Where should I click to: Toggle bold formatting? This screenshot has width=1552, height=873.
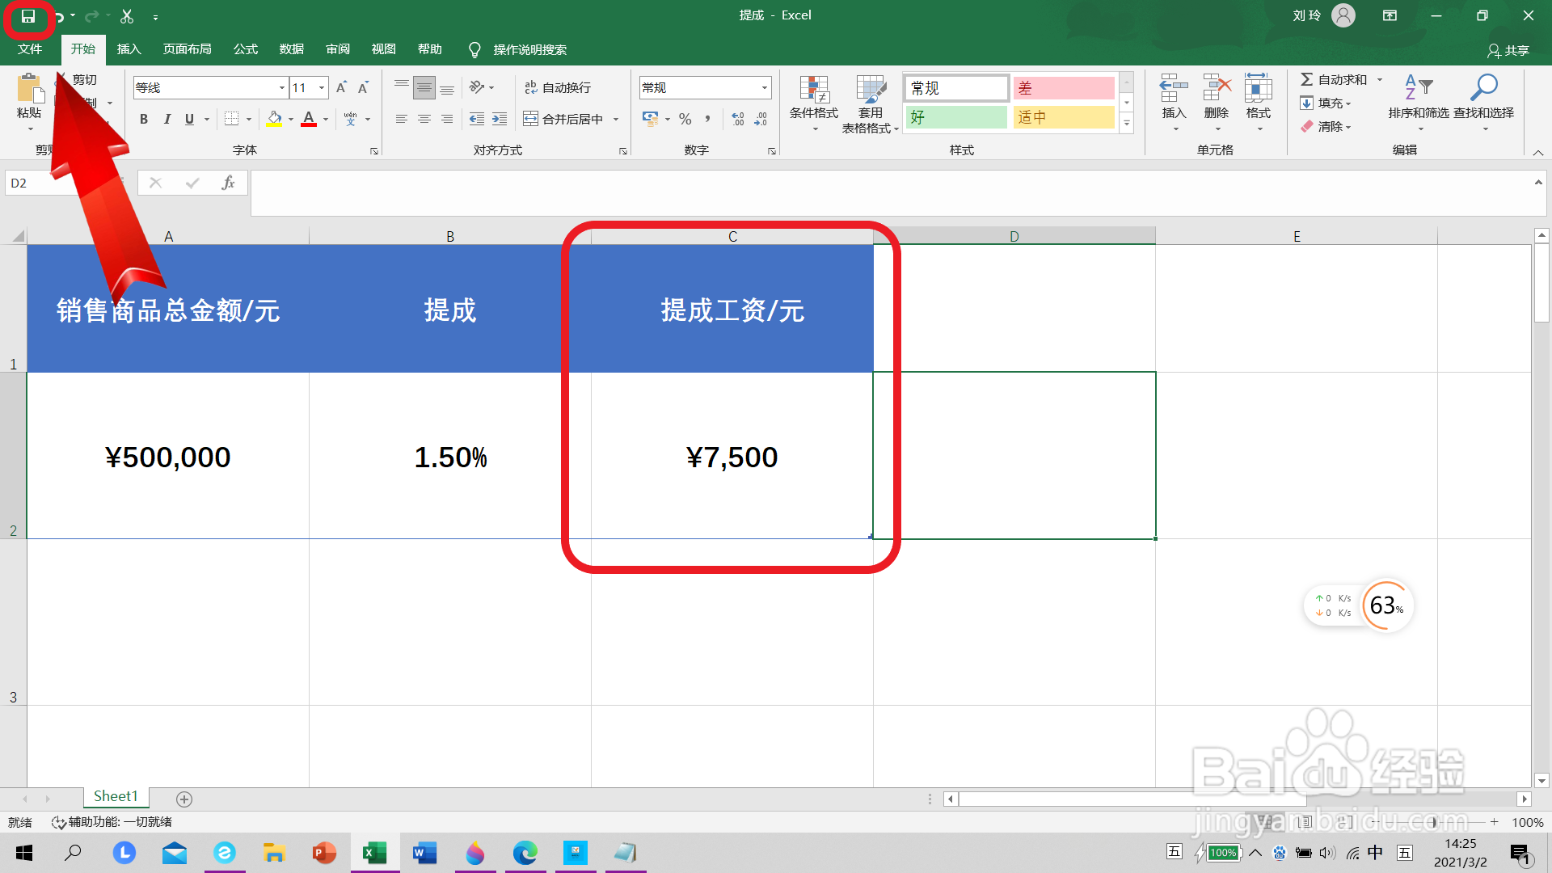coord(144,119)
